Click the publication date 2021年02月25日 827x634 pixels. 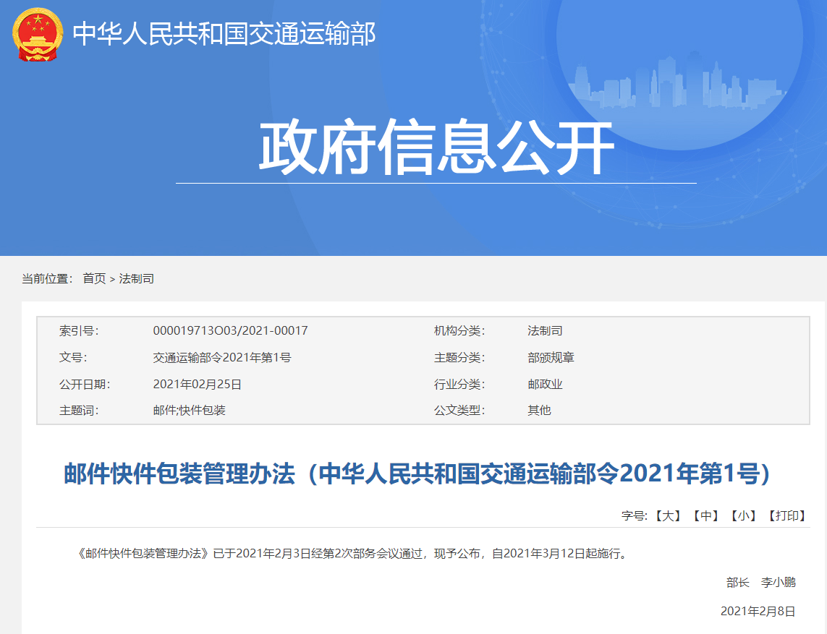pyautogui.click(x=197, y=384)
